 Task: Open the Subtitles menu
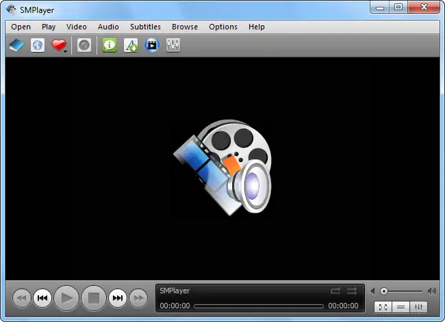click(x=145, y=27)
